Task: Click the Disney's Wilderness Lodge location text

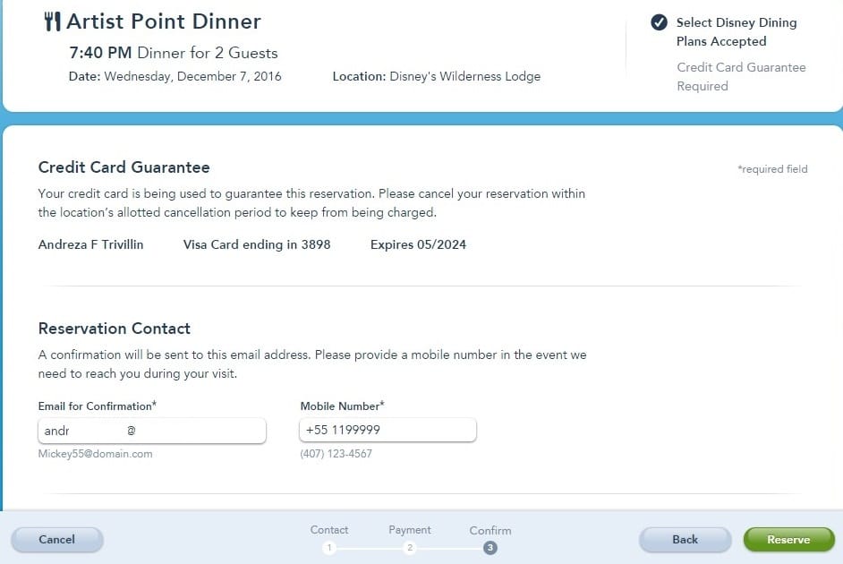Action: coord(464,77)
